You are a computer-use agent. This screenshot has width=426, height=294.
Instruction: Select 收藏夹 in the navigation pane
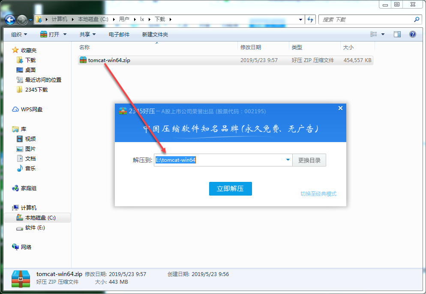pos(29,50)
